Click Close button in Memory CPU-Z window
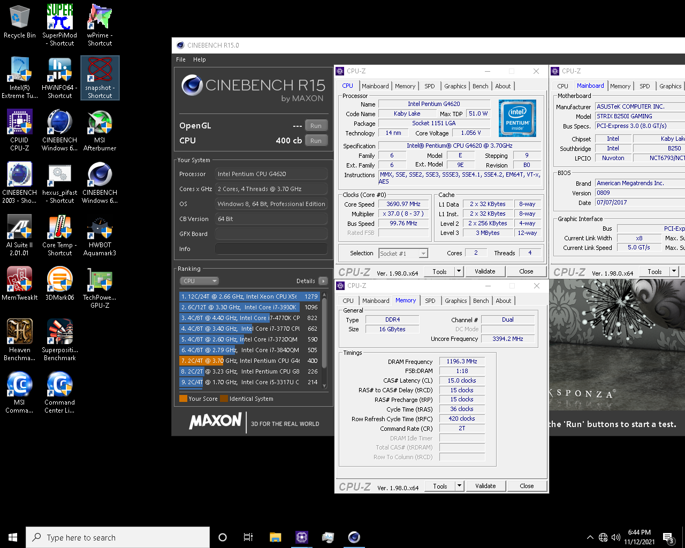This screenshot has width=685, height=548. 527,486
